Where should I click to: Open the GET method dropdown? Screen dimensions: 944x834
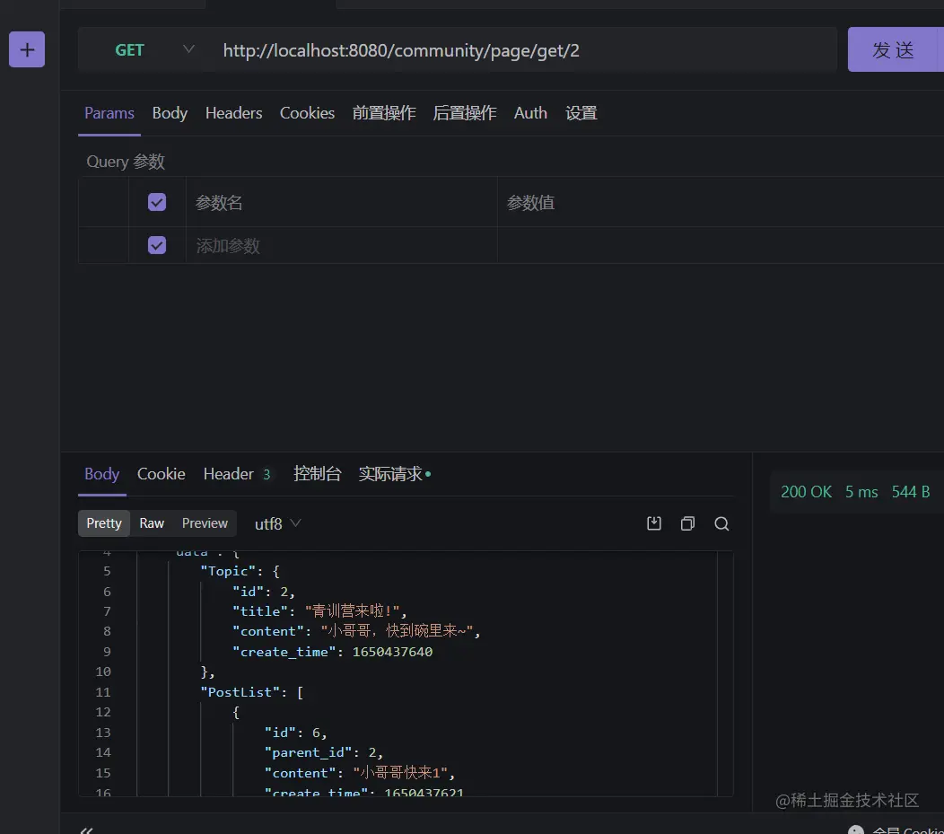coord(154,50)
